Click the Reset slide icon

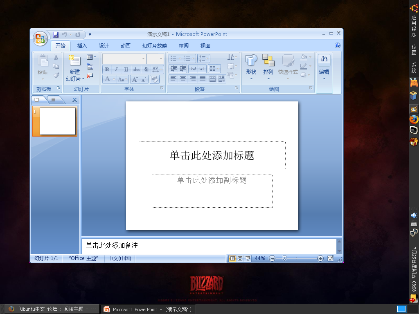(x=90, y=66)
